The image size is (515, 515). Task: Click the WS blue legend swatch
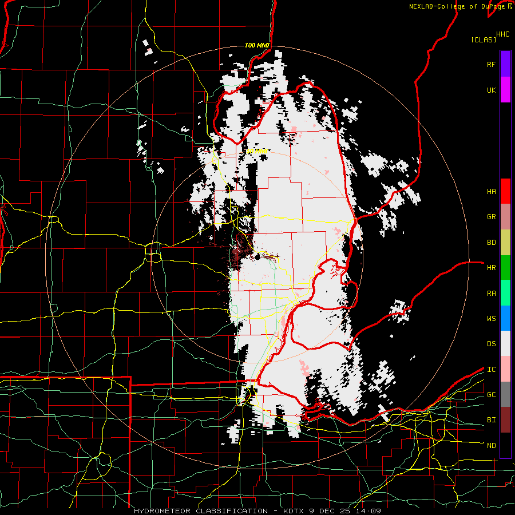point(505,318)
